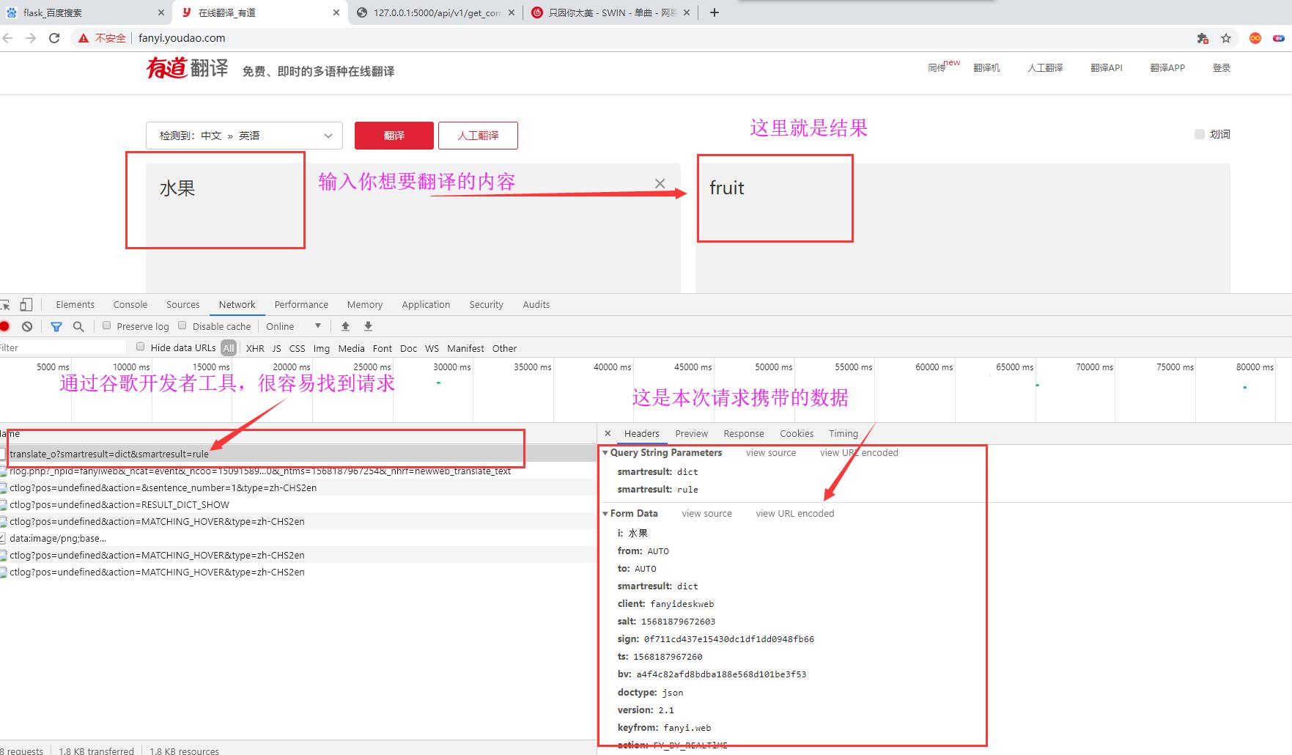Toggle the device toolbar icon
This screenshot has height=755, width=1292.
pos(26,305)
